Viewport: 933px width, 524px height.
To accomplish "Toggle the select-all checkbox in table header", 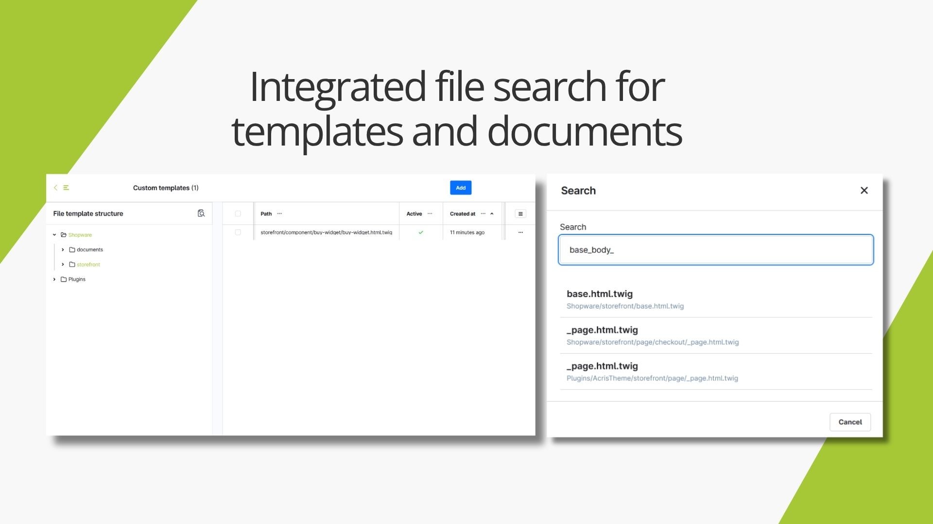I will [x=238, y=213].
